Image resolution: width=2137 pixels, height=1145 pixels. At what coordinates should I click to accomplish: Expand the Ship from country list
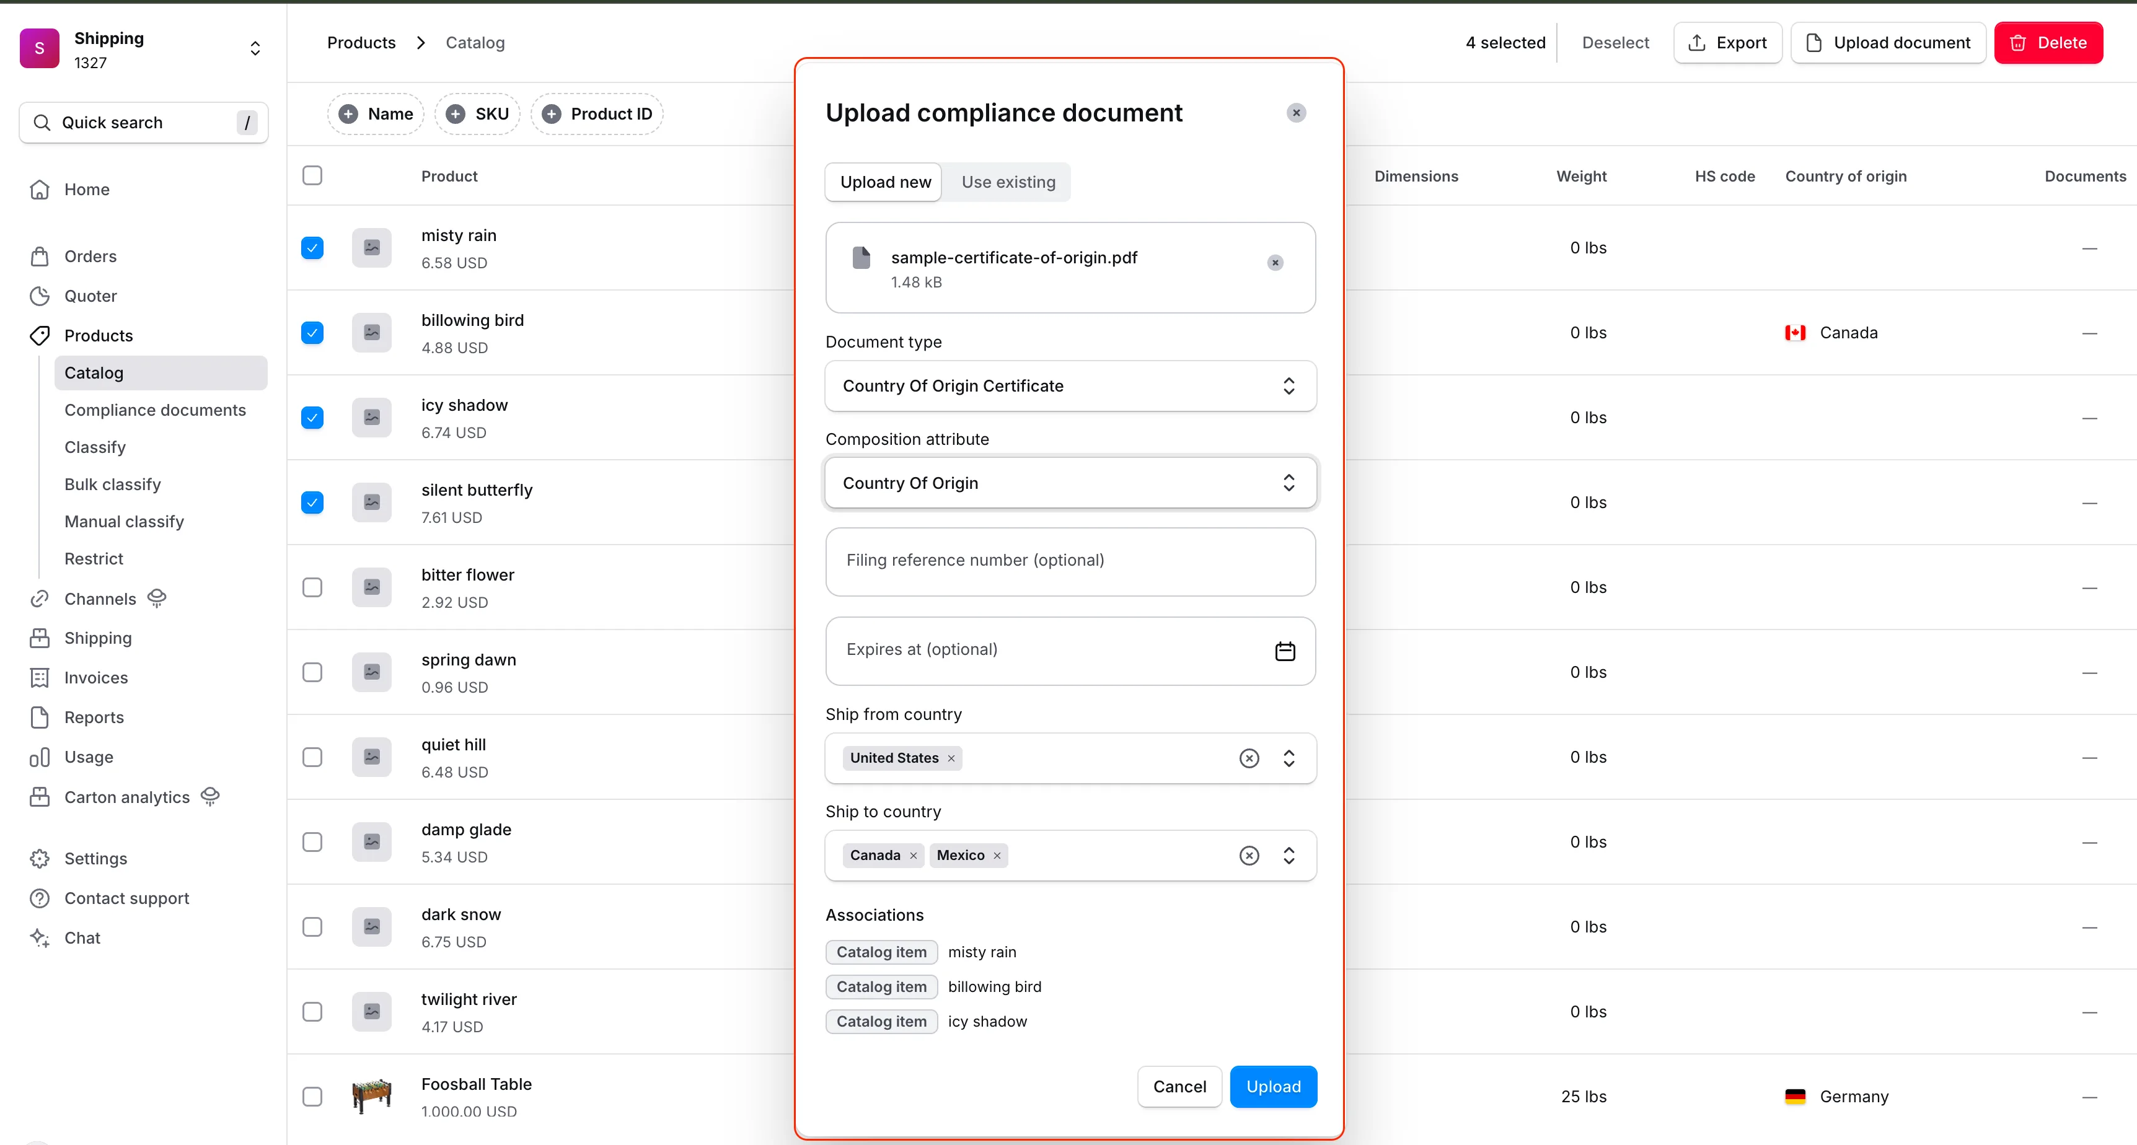pos(1289,758)
